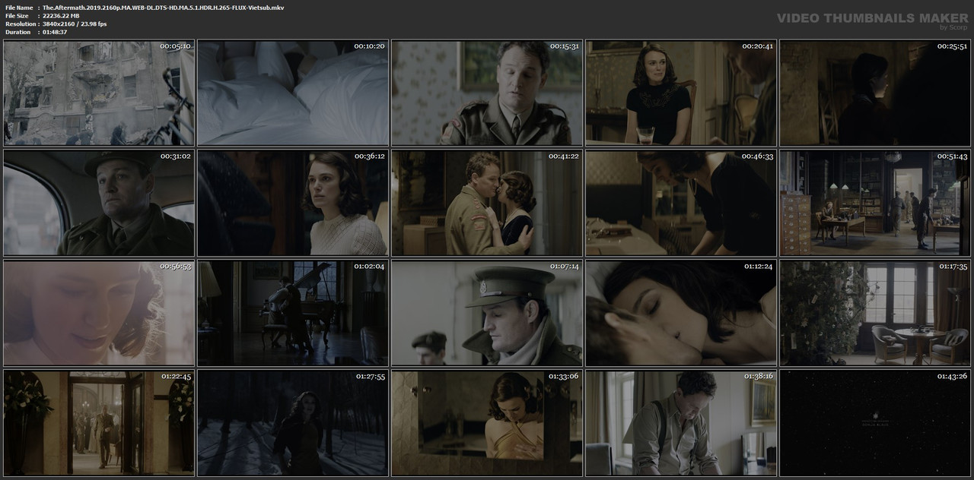
Task: Select the thumbnail at 01:27:55
Action: pos(293,422)
